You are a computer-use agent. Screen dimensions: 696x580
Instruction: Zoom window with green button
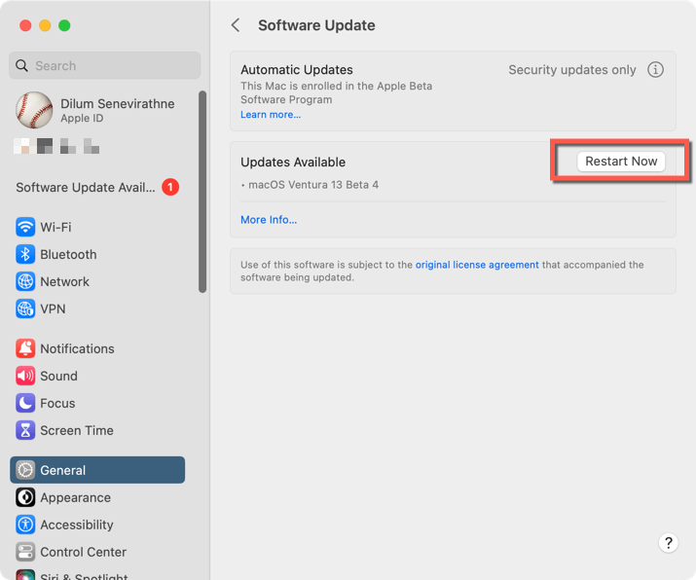[x=64, y=25]
